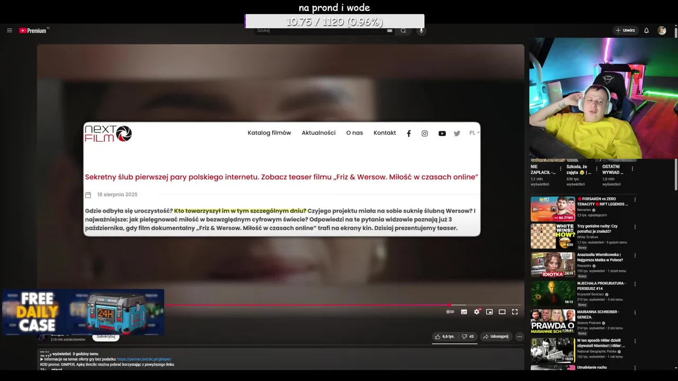The width and height of the screenshot is (678, 381).
Task: Open the PRAWDA O MARIANNIE thumbnail
Action: click(552, 322)
